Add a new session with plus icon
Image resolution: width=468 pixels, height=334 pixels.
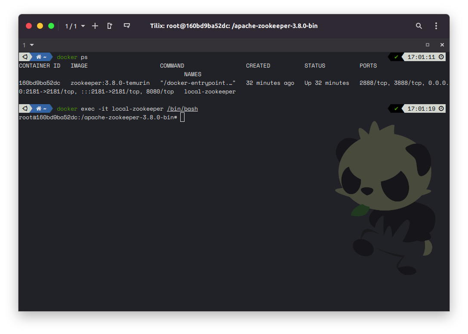(95, 26)
